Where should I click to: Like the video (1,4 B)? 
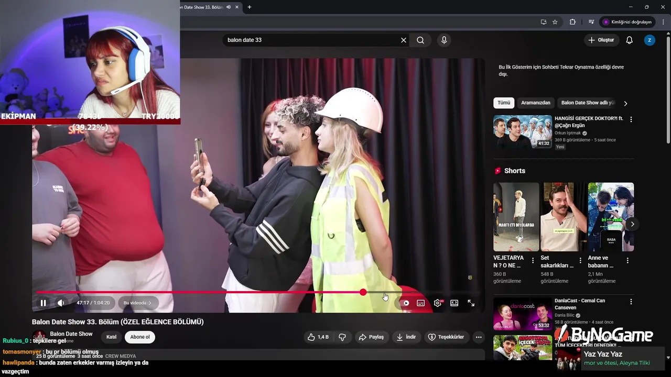318,337
